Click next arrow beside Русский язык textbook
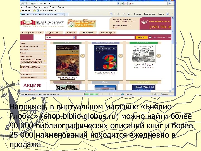Screen dimensions: 201x151 (x=121, y=56)
